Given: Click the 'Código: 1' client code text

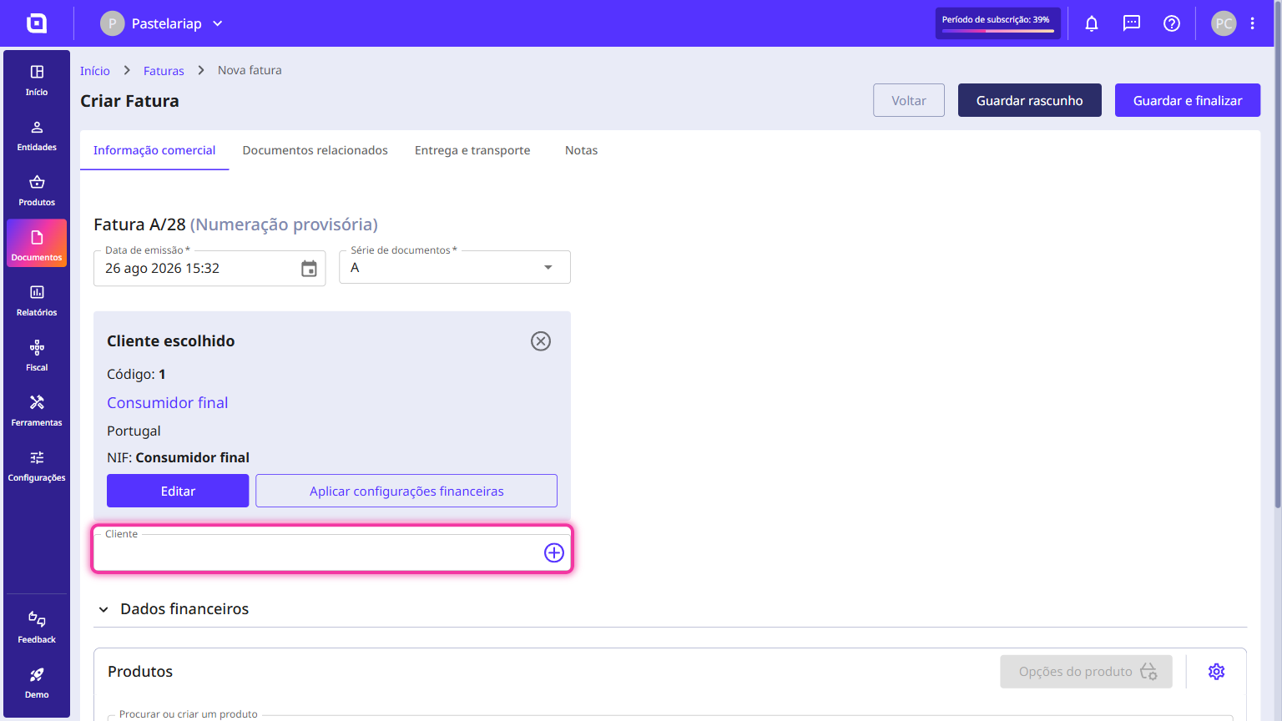Looking at the screenshot, I should tap(136, 375).
